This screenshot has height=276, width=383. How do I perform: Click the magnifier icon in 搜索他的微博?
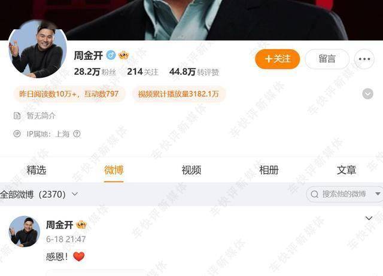315,195
